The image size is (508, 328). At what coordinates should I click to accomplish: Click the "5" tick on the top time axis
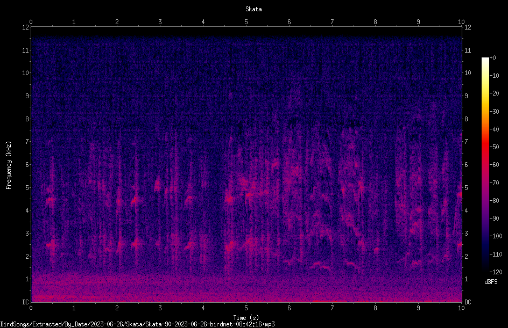(246, 22)
